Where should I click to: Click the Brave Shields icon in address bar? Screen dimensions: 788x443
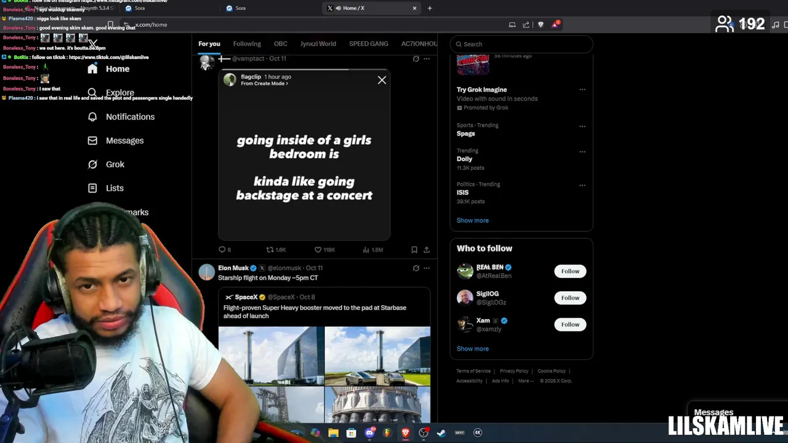(x=541, y=25)
